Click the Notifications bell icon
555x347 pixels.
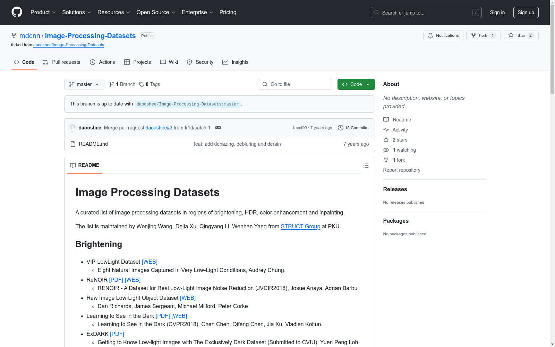430,35
